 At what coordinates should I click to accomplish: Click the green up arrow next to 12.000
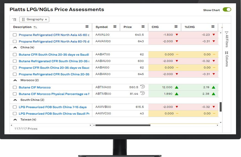[x=177, y=87]
